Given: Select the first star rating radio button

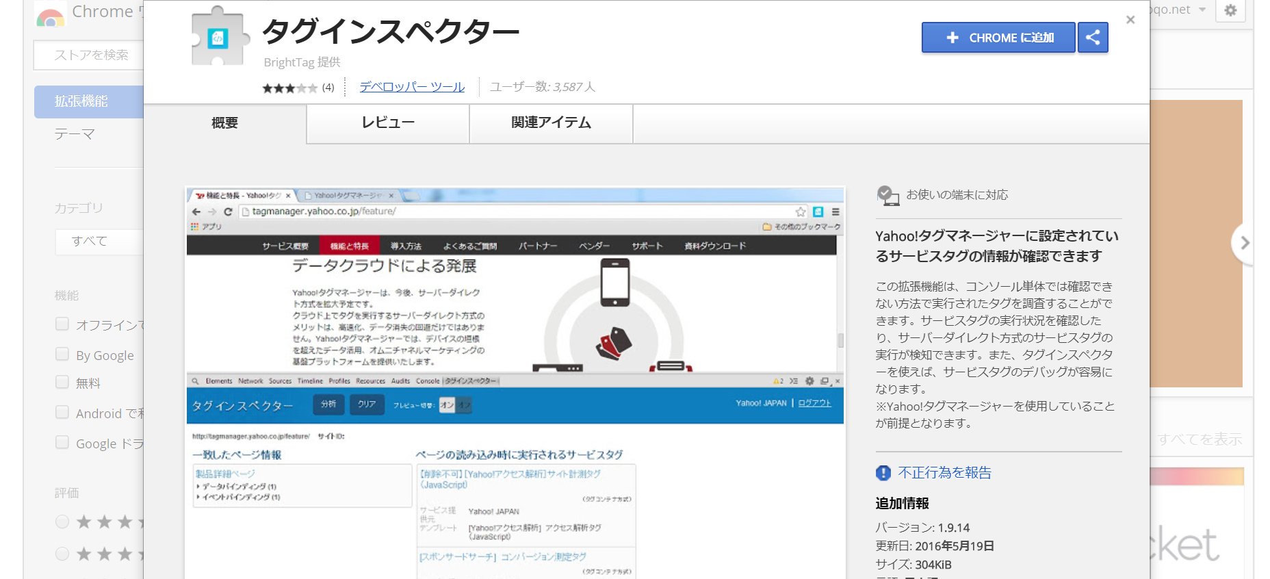Looking at the screenshot, I should [x=62, y=522].
